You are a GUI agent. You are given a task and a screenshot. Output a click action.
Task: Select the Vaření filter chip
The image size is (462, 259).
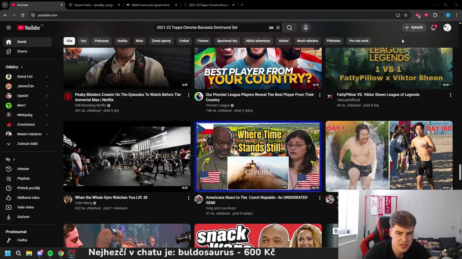(284, 41)
